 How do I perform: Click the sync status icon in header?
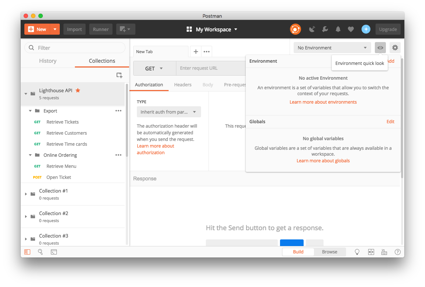coord(295,29)
